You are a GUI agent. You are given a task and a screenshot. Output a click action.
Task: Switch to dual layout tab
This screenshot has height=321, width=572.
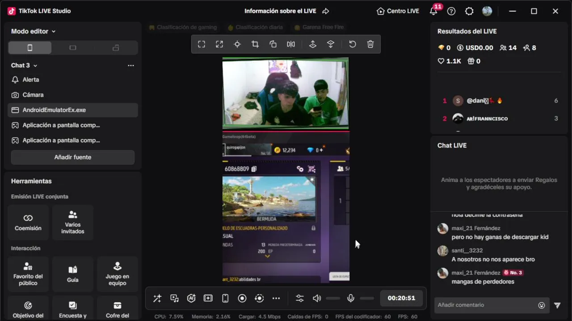(x=116, y=48)
